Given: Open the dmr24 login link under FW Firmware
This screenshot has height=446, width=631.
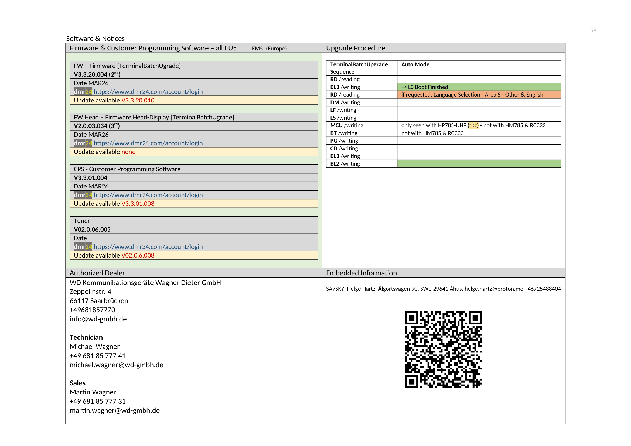Looking at the screenshot, I should click(148, 91).
